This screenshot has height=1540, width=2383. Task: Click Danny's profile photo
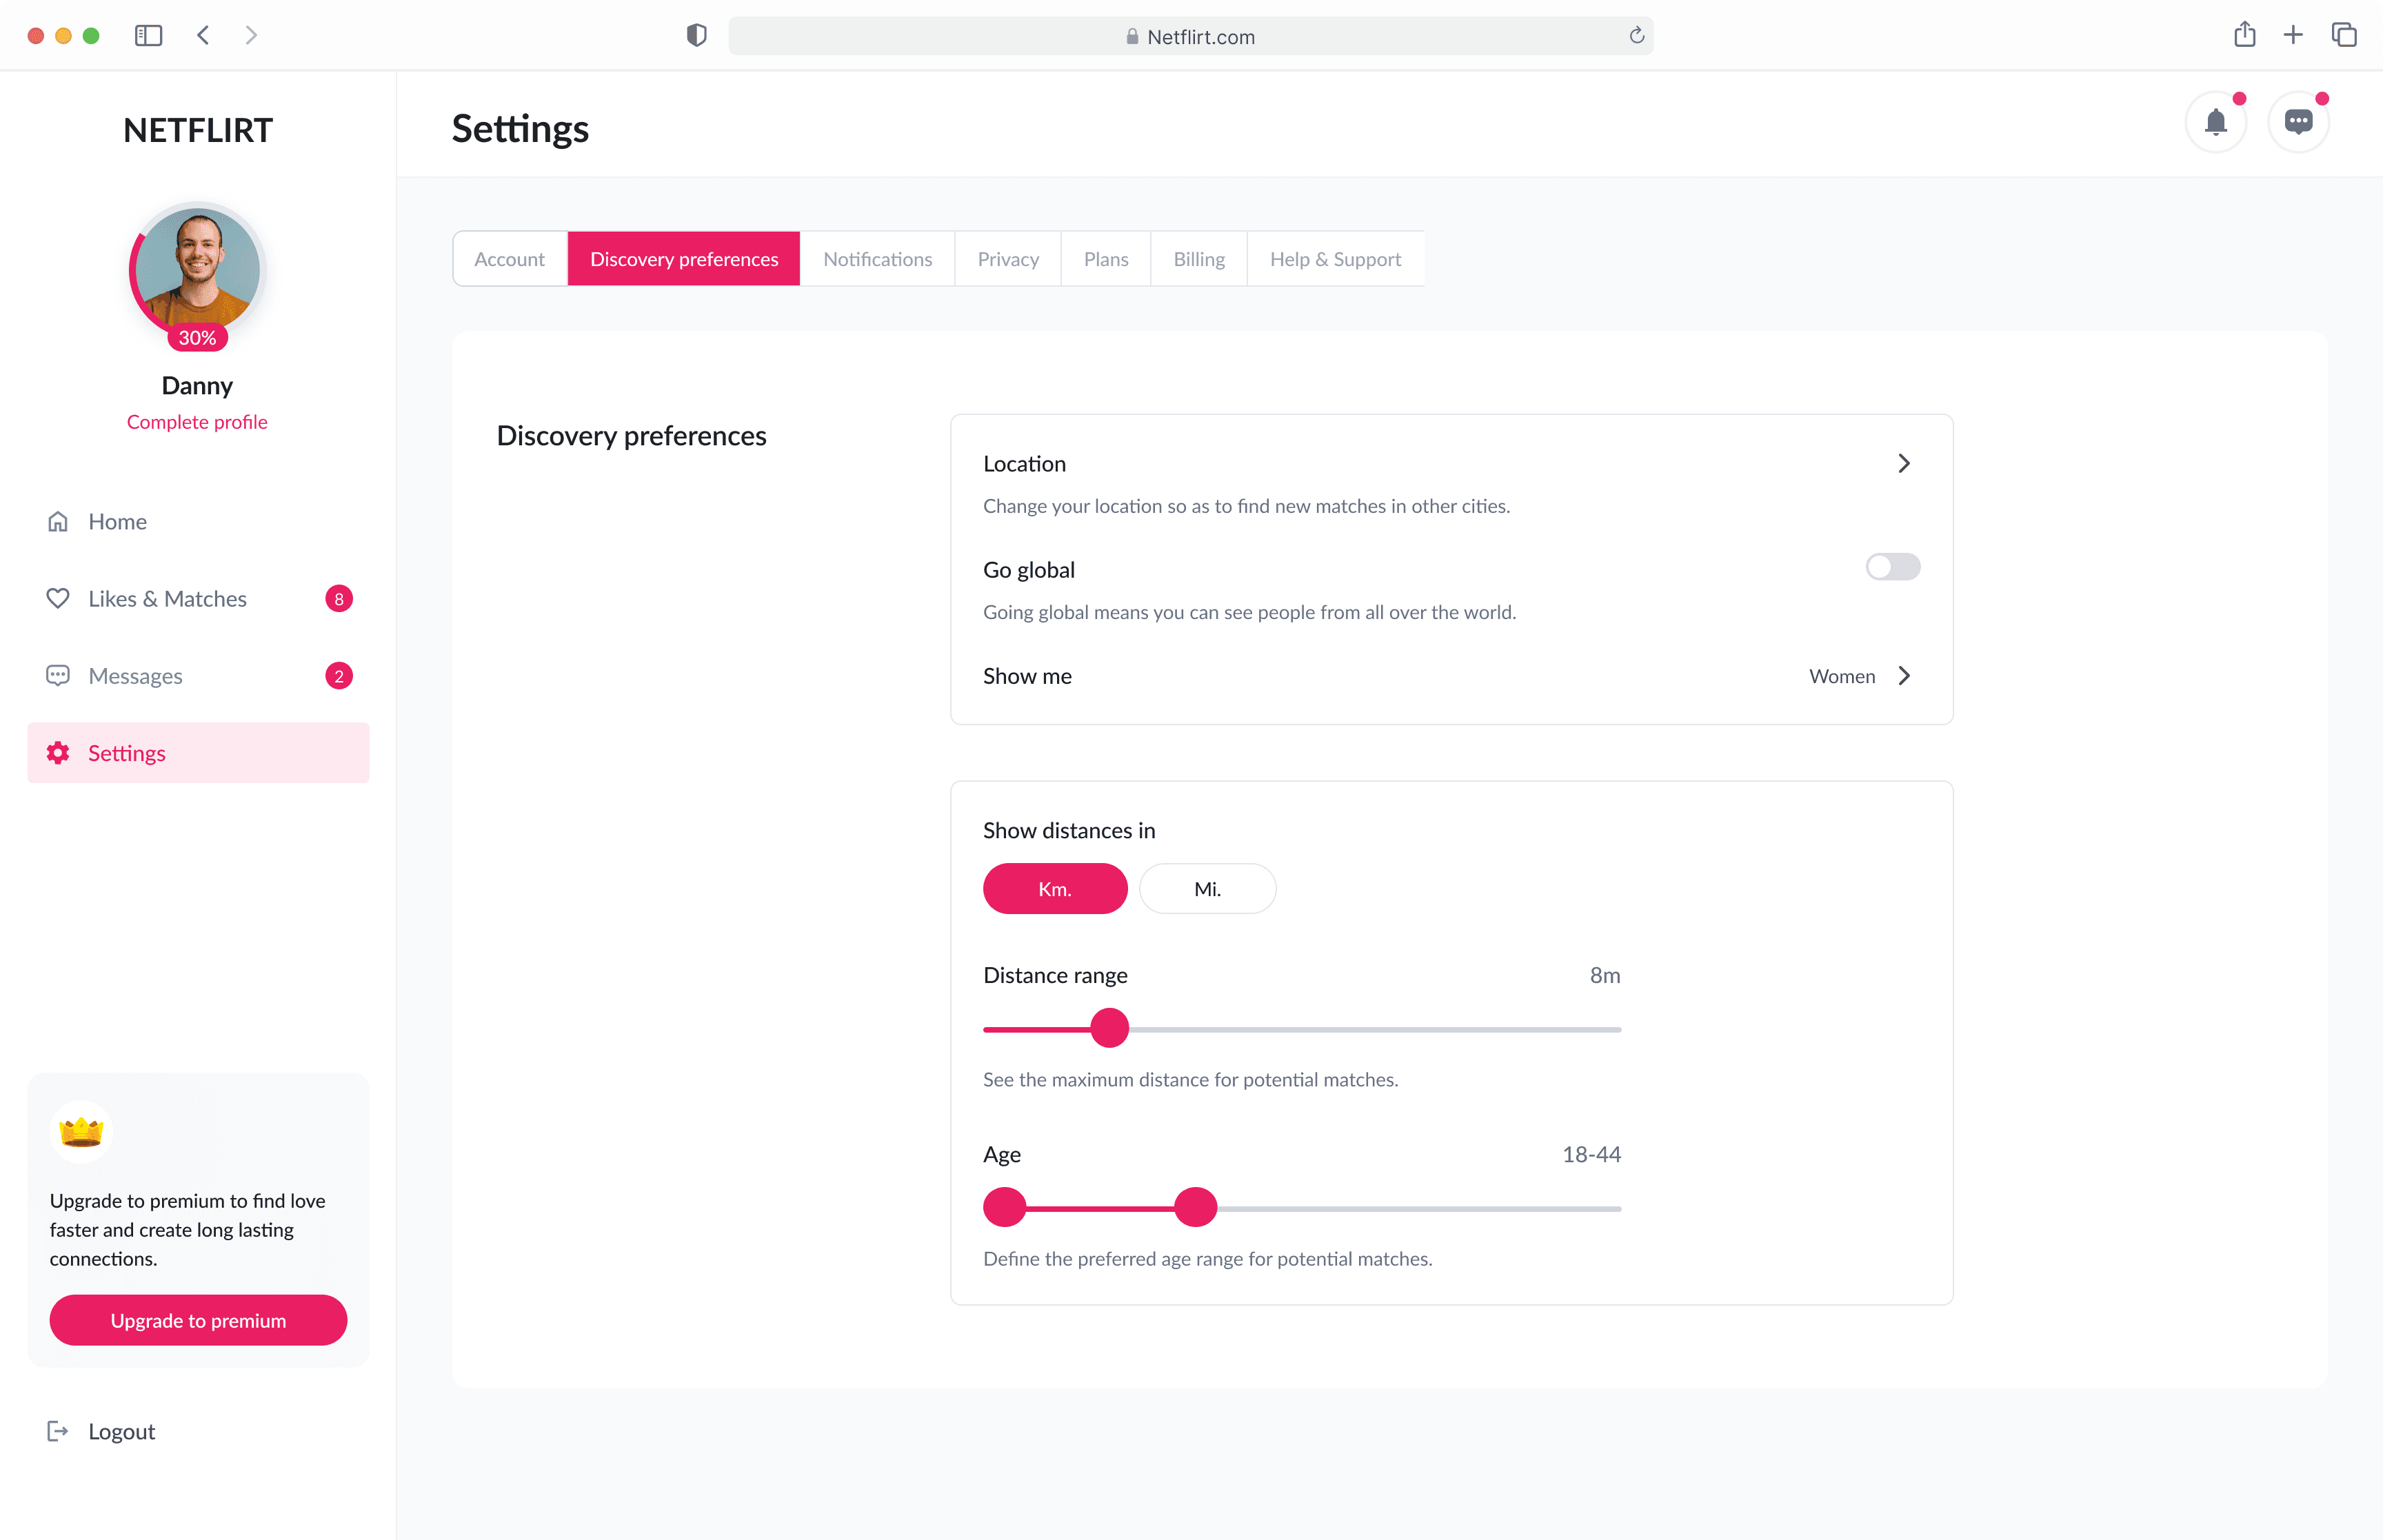pos(197,268)
